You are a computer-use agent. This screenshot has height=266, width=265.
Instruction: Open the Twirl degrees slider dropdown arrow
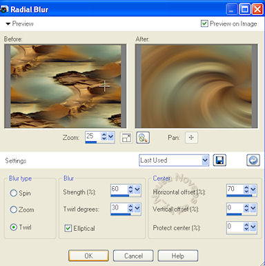coord(137,208)
